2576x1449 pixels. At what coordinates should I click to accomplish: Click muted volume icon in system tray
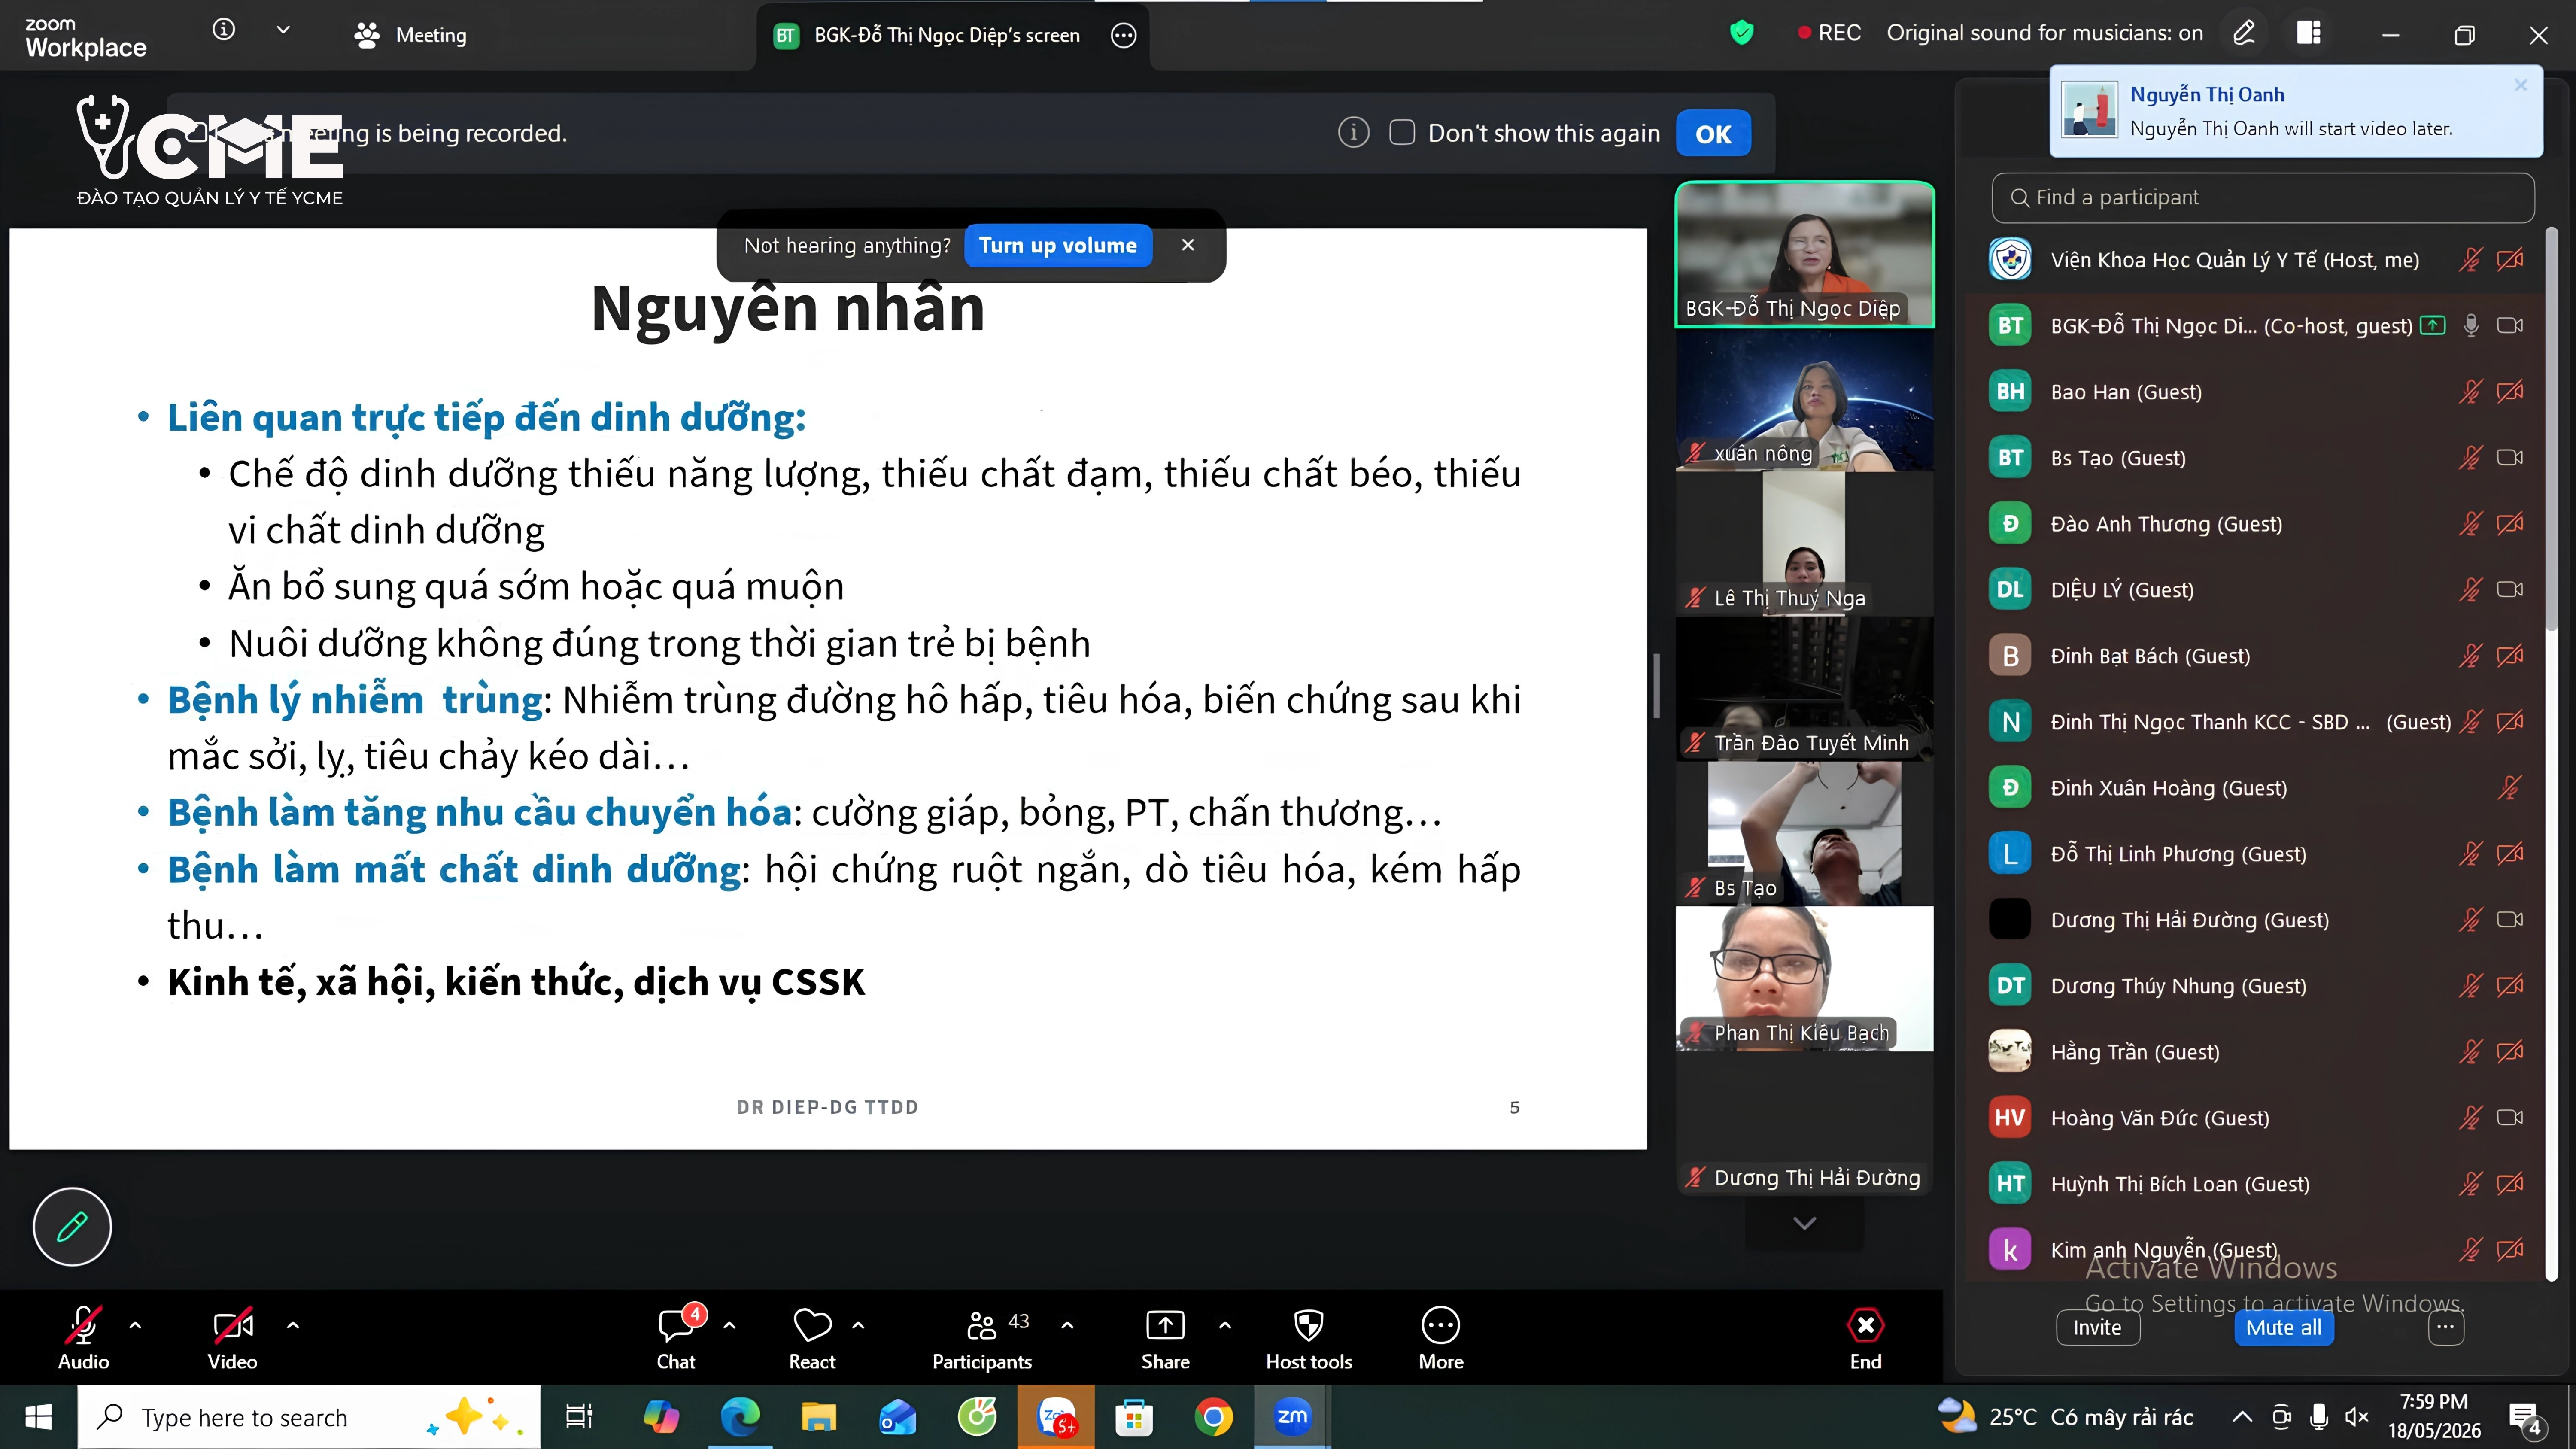pyautogui.click(x=2357, y=1417)
